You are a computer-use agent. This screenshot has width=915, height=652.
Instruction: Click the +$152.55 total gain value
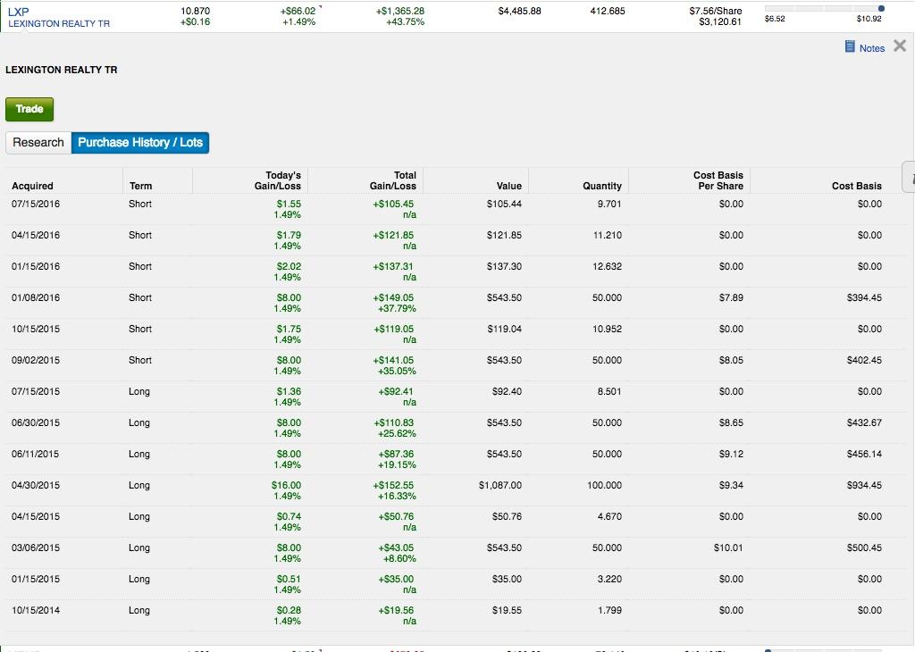coord(393,485)
